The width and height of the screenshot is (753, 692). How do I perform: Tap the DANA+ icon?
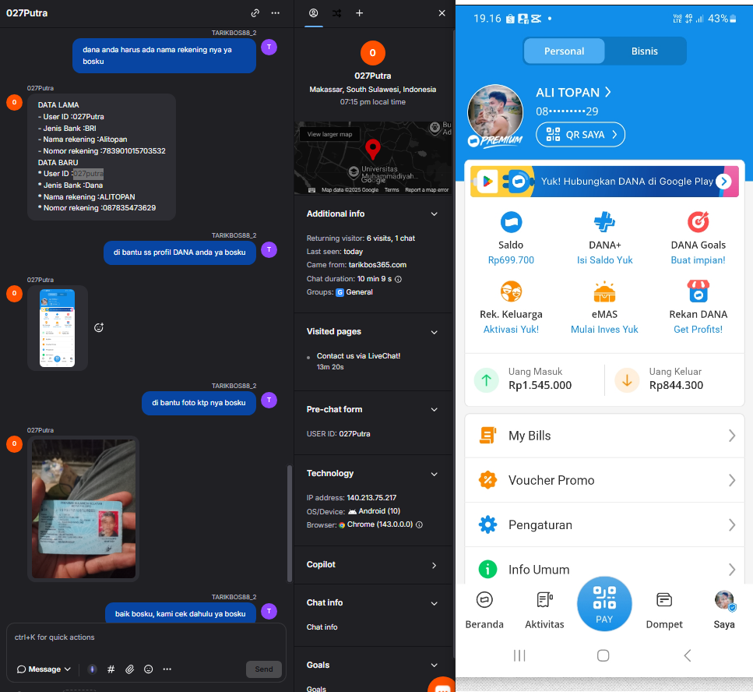[604, 222]
